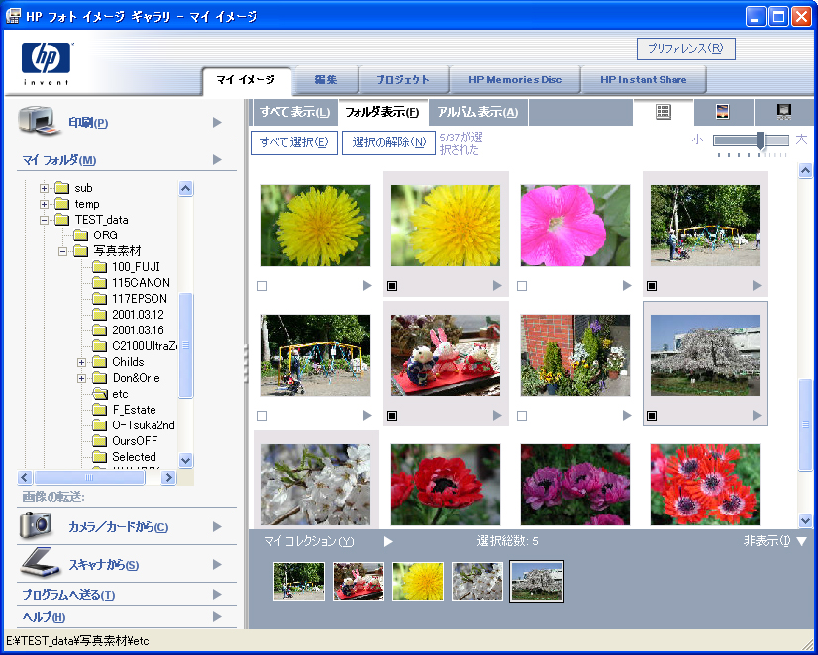Switch to アルバム表示 tab
The image size is (818, 655).
pyautogui.click(x=477, y=112)
